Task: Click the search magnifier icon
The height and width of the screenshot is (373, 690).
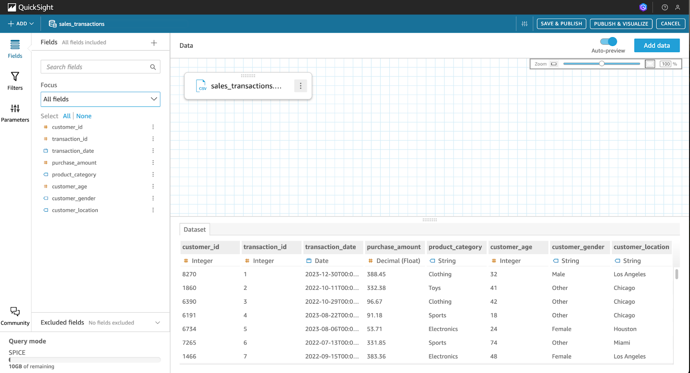Action: tap(153, 67)
